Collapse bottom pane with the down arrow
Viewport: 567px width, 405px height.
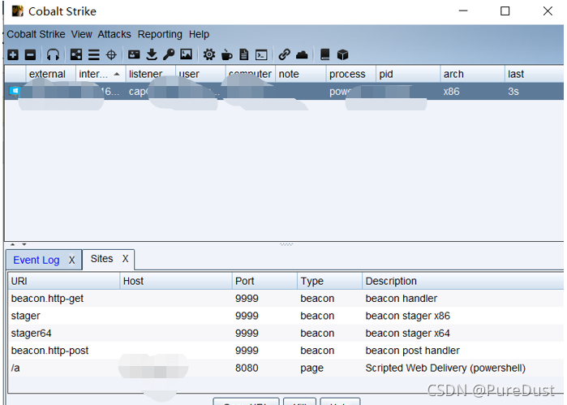point(24,244)
